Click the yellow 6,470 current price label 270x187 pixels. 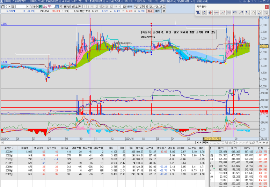point(264,46)
